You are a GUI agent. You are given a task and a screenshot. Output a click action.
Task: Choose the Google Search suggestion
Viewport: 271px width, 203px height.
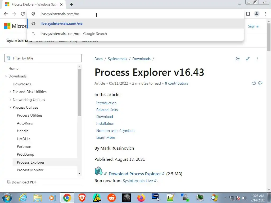pos(135,34)
